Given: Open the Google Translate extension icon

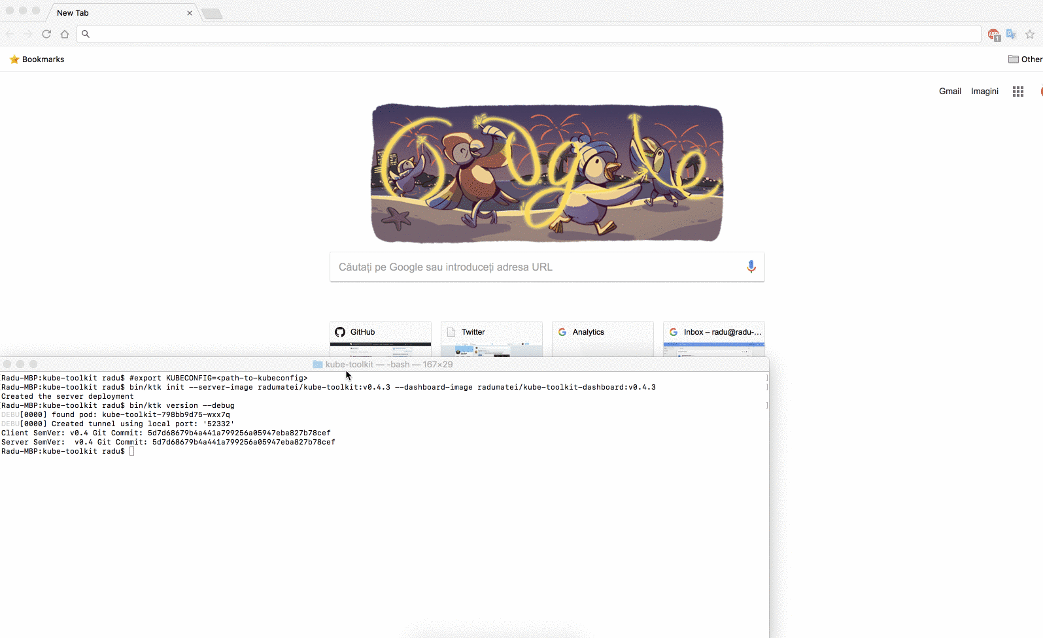Looking at the screenshot, I should [1011, 35].
